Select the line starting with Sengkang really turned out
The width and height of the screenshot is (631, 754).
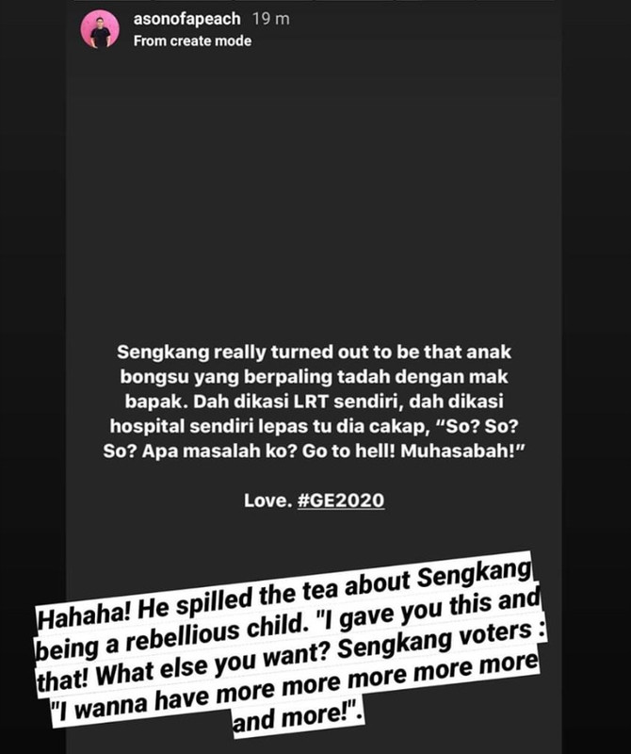[314, 352]
